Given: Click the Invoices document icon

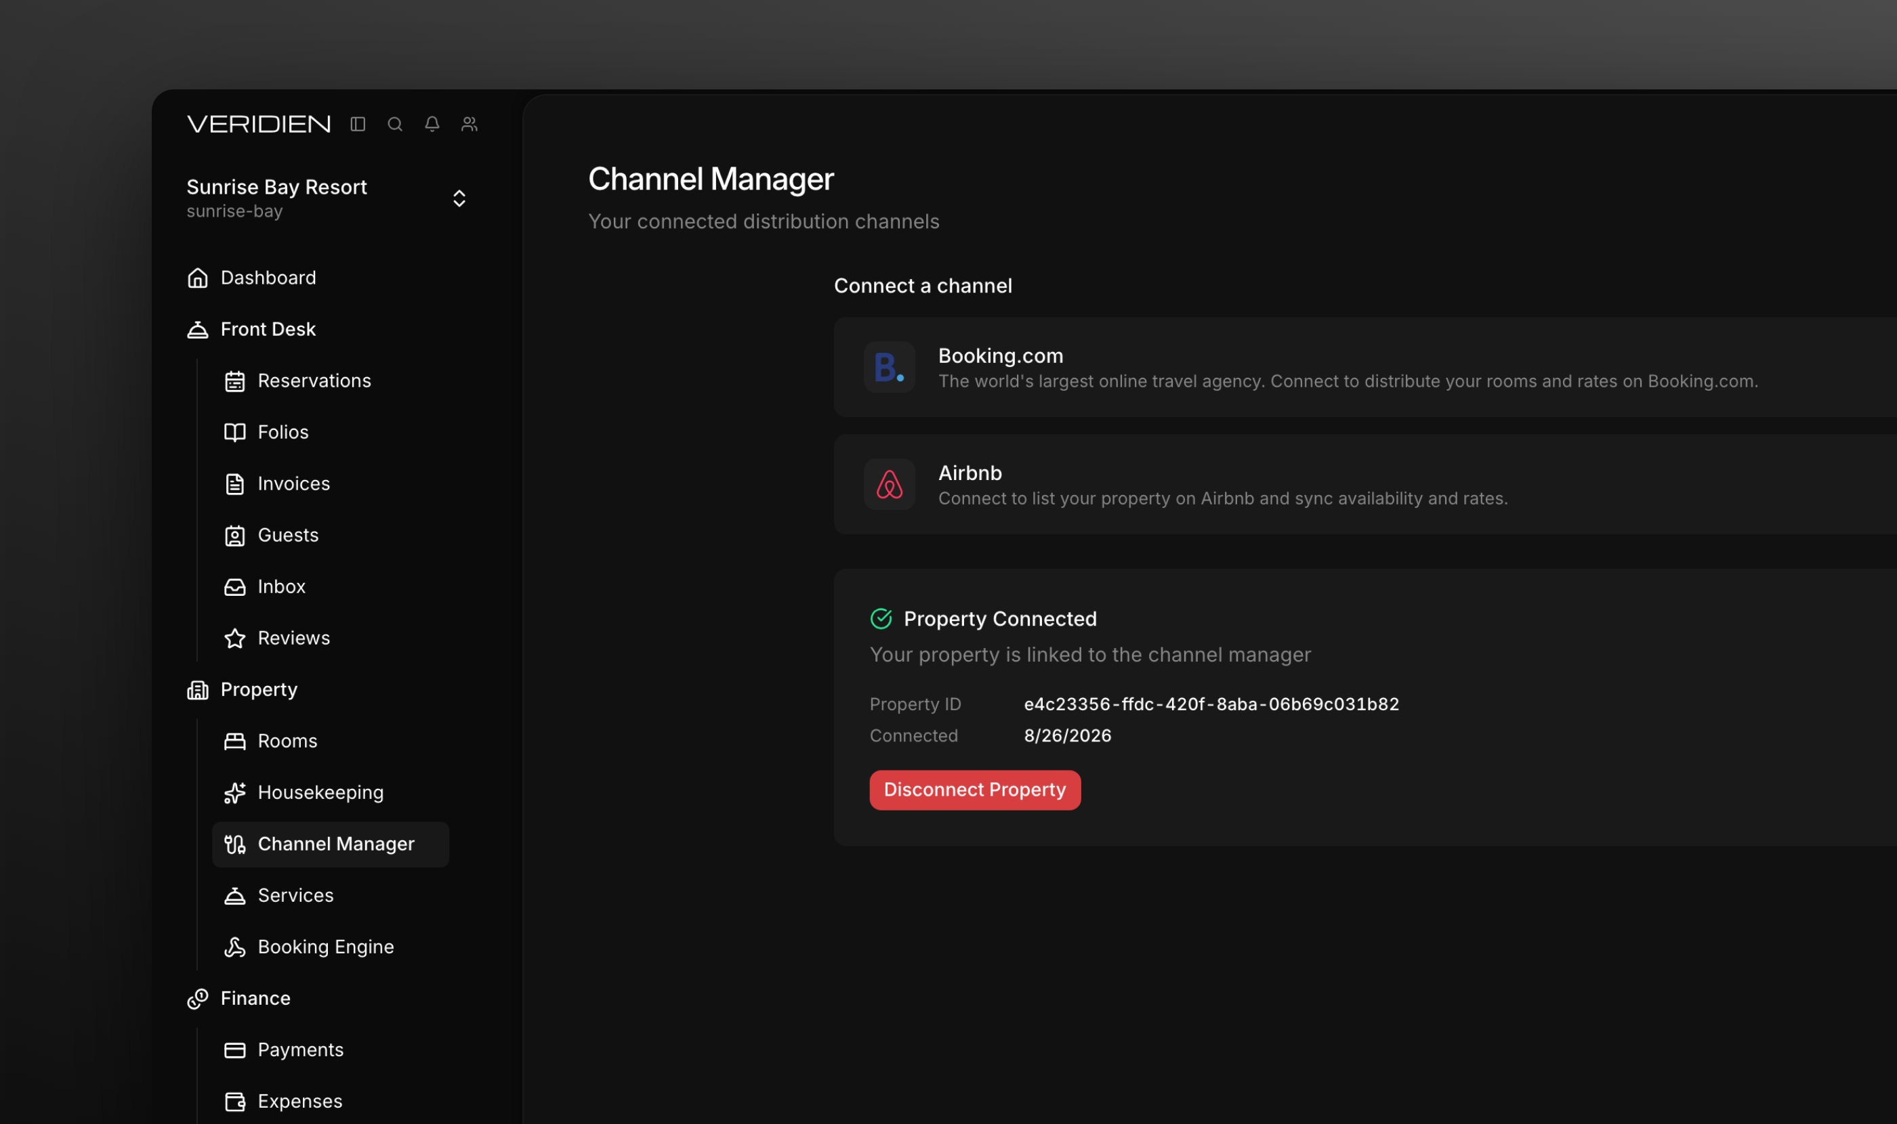Looking at the screenshot, I should pos(235,483).
